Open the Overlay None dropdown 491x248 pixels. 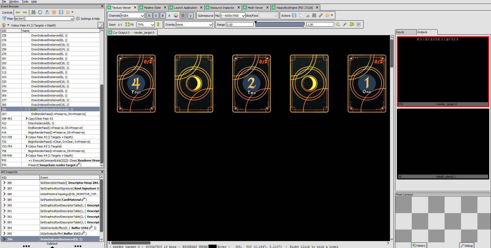pos(194,24)
